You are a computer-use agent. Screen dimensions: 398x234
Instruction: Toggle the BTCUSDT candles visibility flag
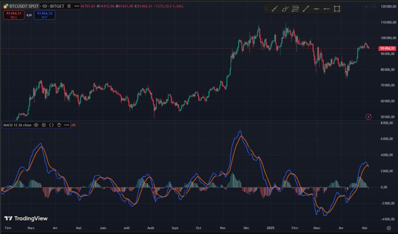click(69, 6)
